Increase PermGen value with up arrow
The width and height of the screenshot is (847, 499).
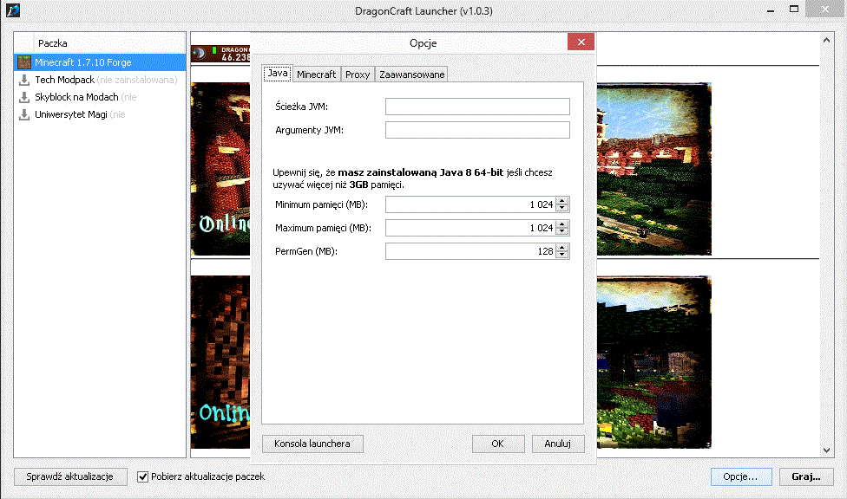click(562, 247)
